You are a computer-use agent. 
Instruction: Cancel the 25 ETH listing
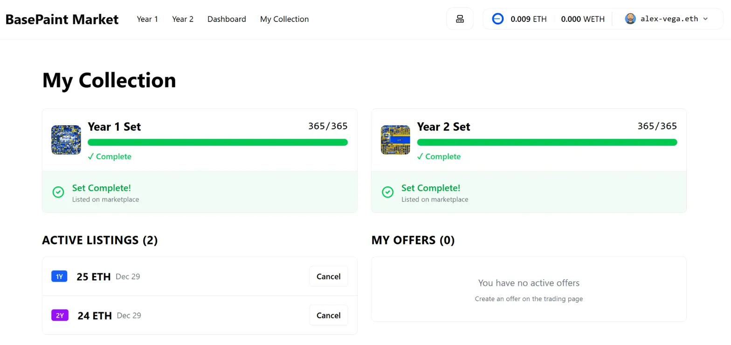pos(328,276)
